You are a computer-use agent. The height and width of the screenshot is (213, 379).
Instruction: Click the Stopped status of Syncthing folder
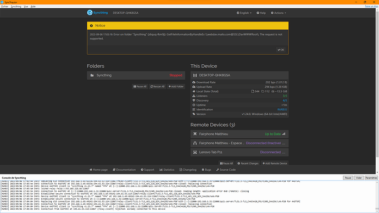coord(176,75)
